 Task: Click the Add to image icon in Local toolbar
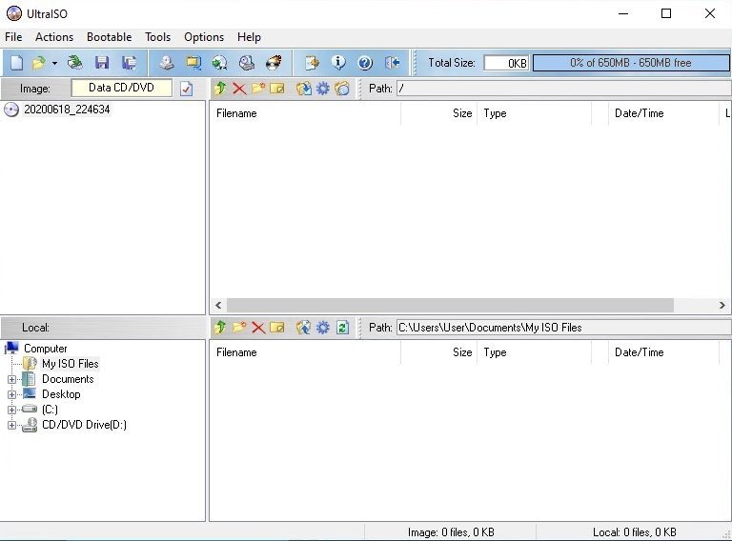coord(304,328)
